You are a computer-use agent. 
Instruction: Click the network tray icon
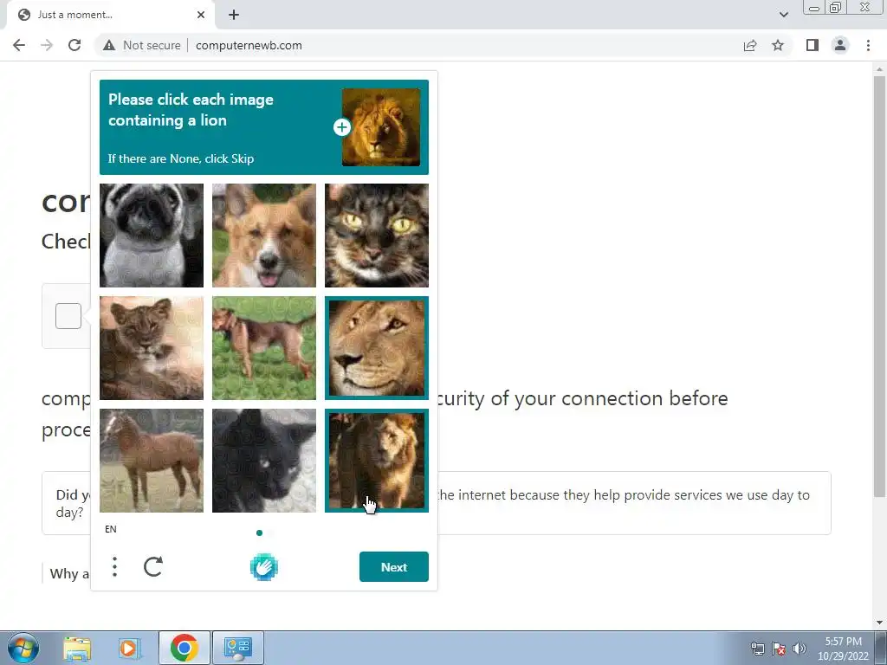pos(757,649)
